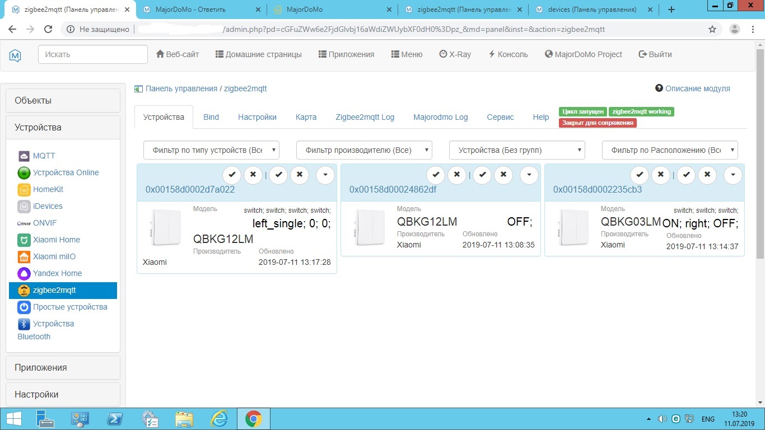Click second checkmark on device 0x00158d0002235cb3
The height and width of the screenshot is (430, 765).
click(686, 175)
